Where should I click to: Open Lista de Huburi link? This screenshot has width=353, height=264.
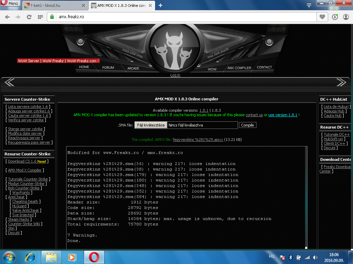pyautogui.click(x=336, y=107)
